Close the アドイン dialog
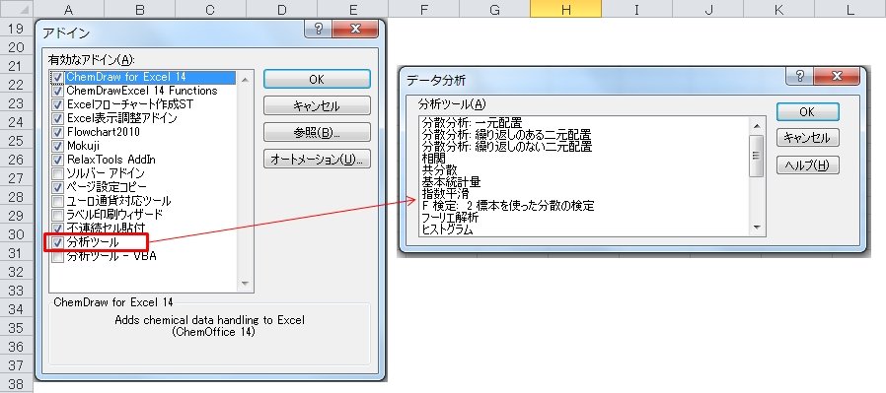The image size is (886, 393). click(355, 30)
